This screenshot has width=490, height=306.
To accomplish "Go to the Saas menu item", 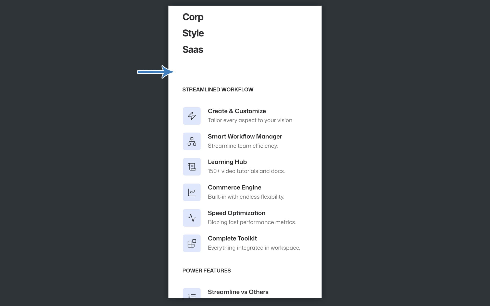I will [193, 50].
